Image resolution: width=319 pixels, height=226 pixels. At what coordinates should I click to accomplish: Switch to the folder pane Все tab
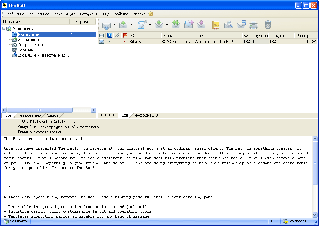click(8, 115)
